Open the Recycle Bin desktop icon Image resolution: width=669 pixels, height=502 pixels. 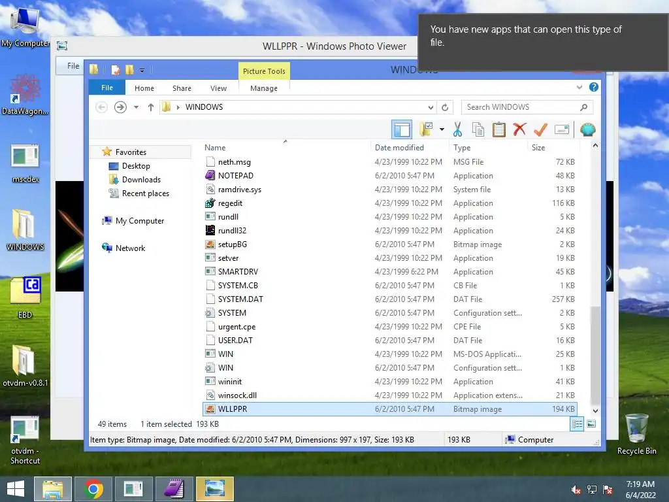[636, 435]
